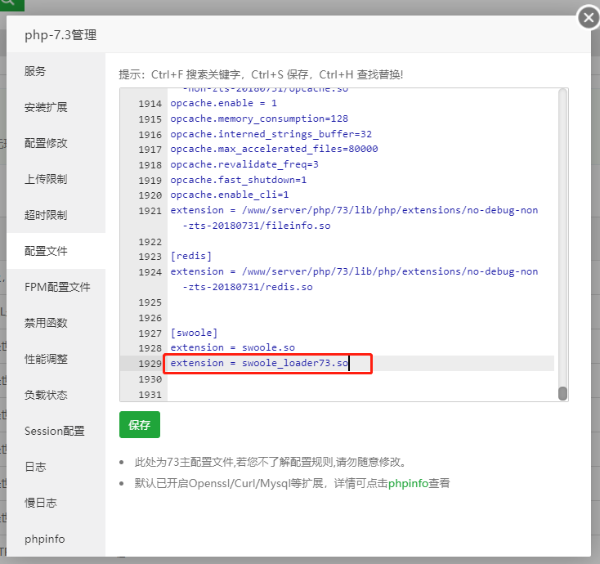The width and height of the screenshot is (600, 564).
Task: Click line number 1930 in gutter
Action: [150, 379]
